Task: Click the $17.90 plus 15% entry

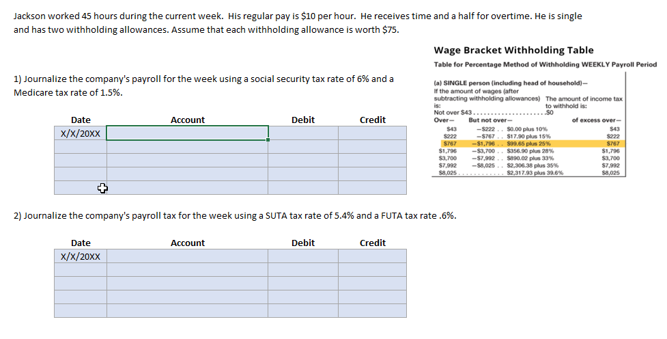Action: pyautogui.click(x=528, y=136)
